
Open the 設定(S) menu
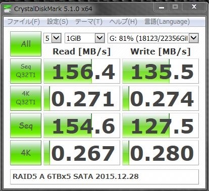click(x=58, y=22)
